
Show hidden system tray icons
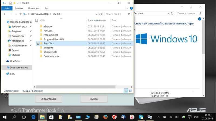pos(158,117)
